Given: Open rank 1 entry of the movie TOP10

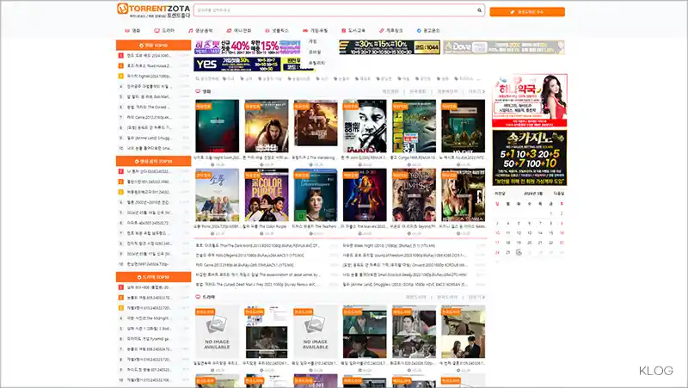Looking at the screenshot, I should 149,55.
